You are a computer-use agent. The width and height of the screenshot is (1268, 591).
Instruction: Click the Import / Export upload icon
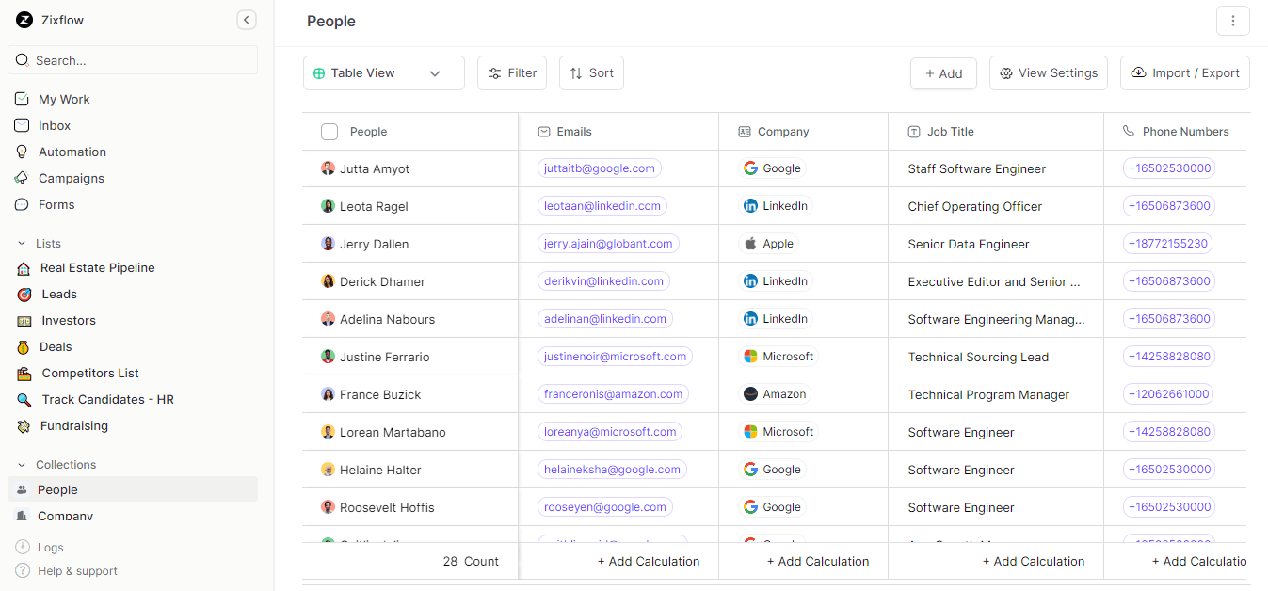pos(1140,72)
